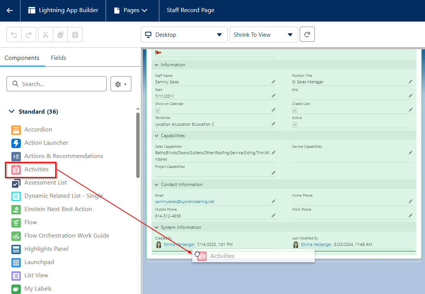
Task: Collapse the Standard (36) components section
Action: tap(11, 111)
